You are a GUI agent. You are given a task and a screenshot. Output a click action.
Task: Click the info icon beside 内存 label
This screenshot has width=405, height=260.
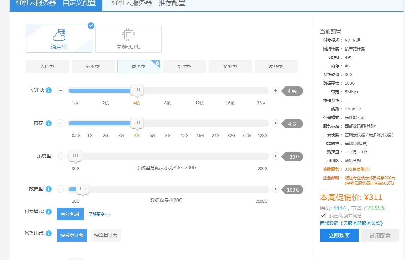[x=49, y=123]
